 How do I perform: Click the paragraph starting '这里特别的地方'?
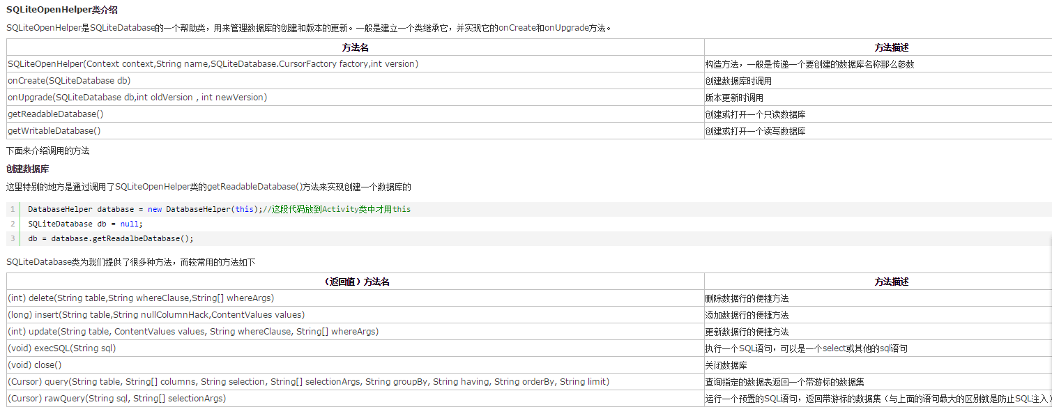point(209,187)
